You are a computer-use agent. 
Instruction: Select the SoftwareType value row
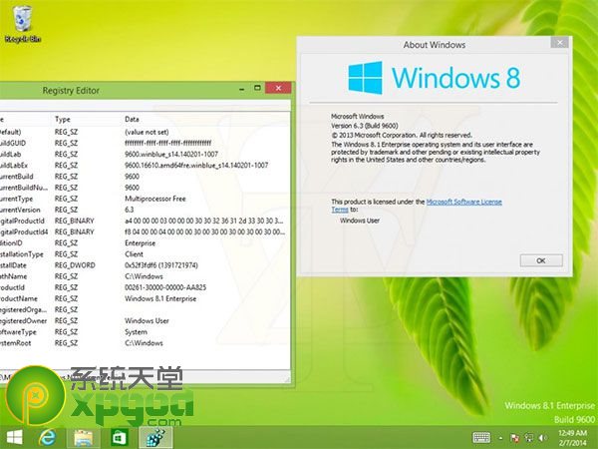145,332
